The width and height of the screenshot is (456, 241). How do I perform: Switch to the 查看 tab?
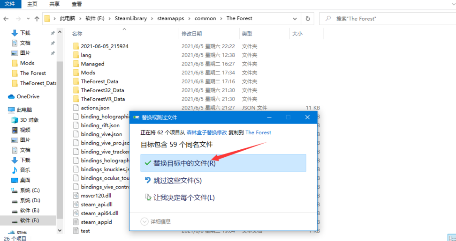(x=76, y=4)
